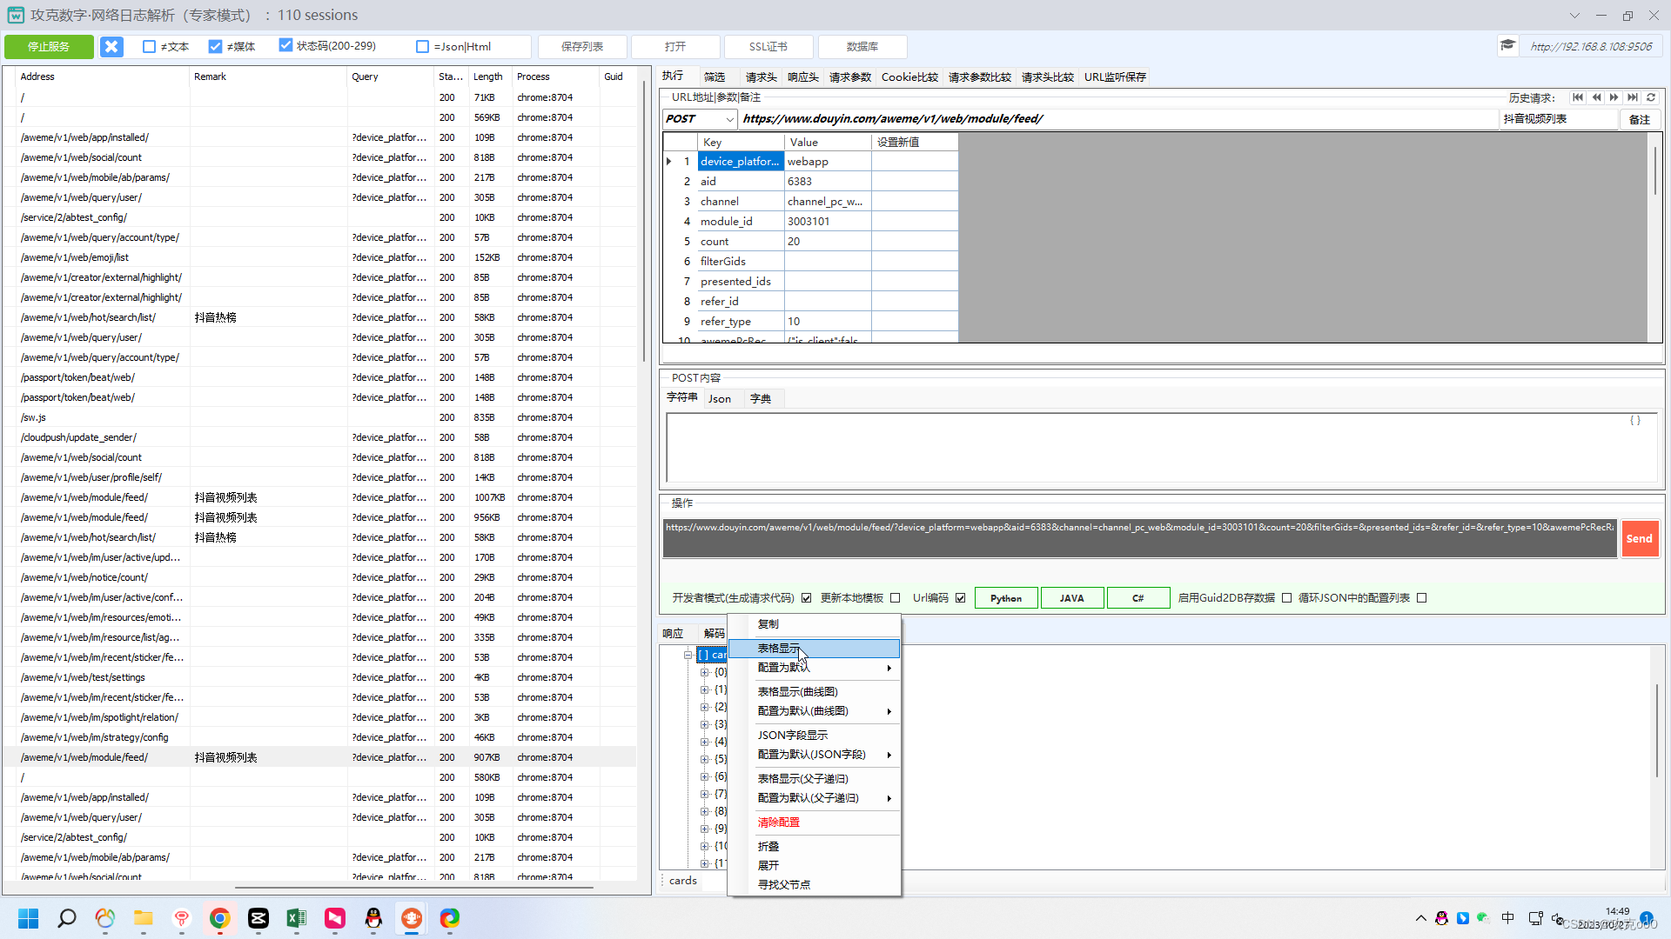Click the refresh history request icon
This screenshot has width=1671, height=939.
1651,97
